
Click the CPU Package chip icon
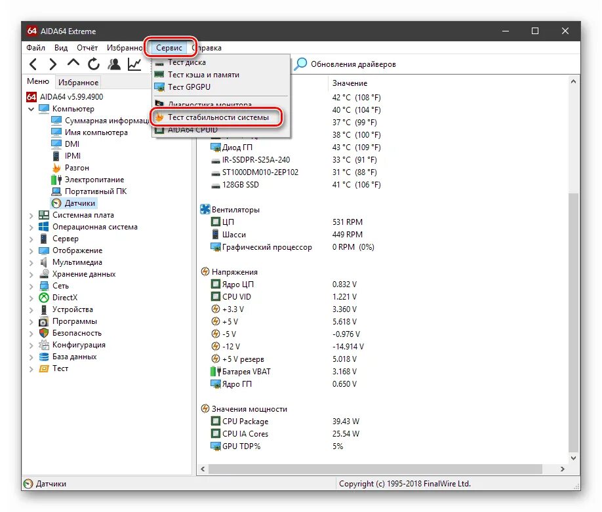point(215,422)
